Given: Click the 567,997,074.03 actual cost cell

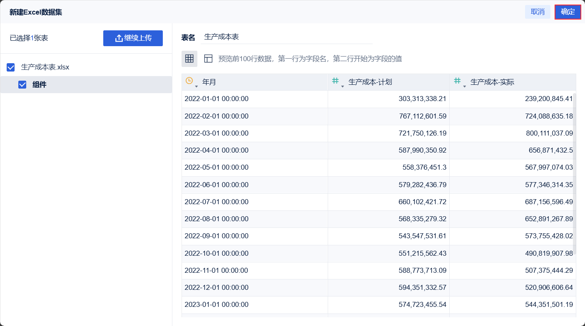Looking at the screenshot, I should coord(513,168).
